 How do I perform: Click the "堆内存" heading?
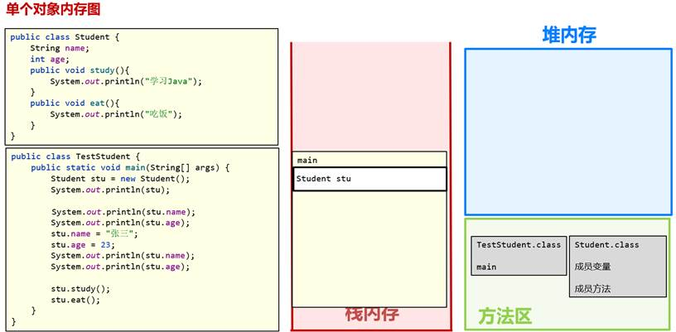[x=568, y=35]
